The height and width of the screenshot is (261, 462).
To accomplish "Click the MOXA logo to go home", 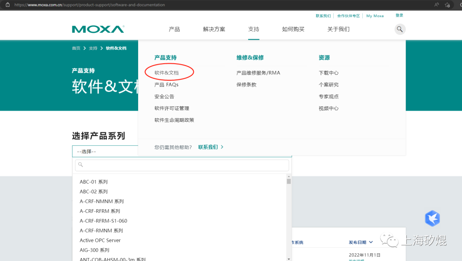I will pos(98,28).
